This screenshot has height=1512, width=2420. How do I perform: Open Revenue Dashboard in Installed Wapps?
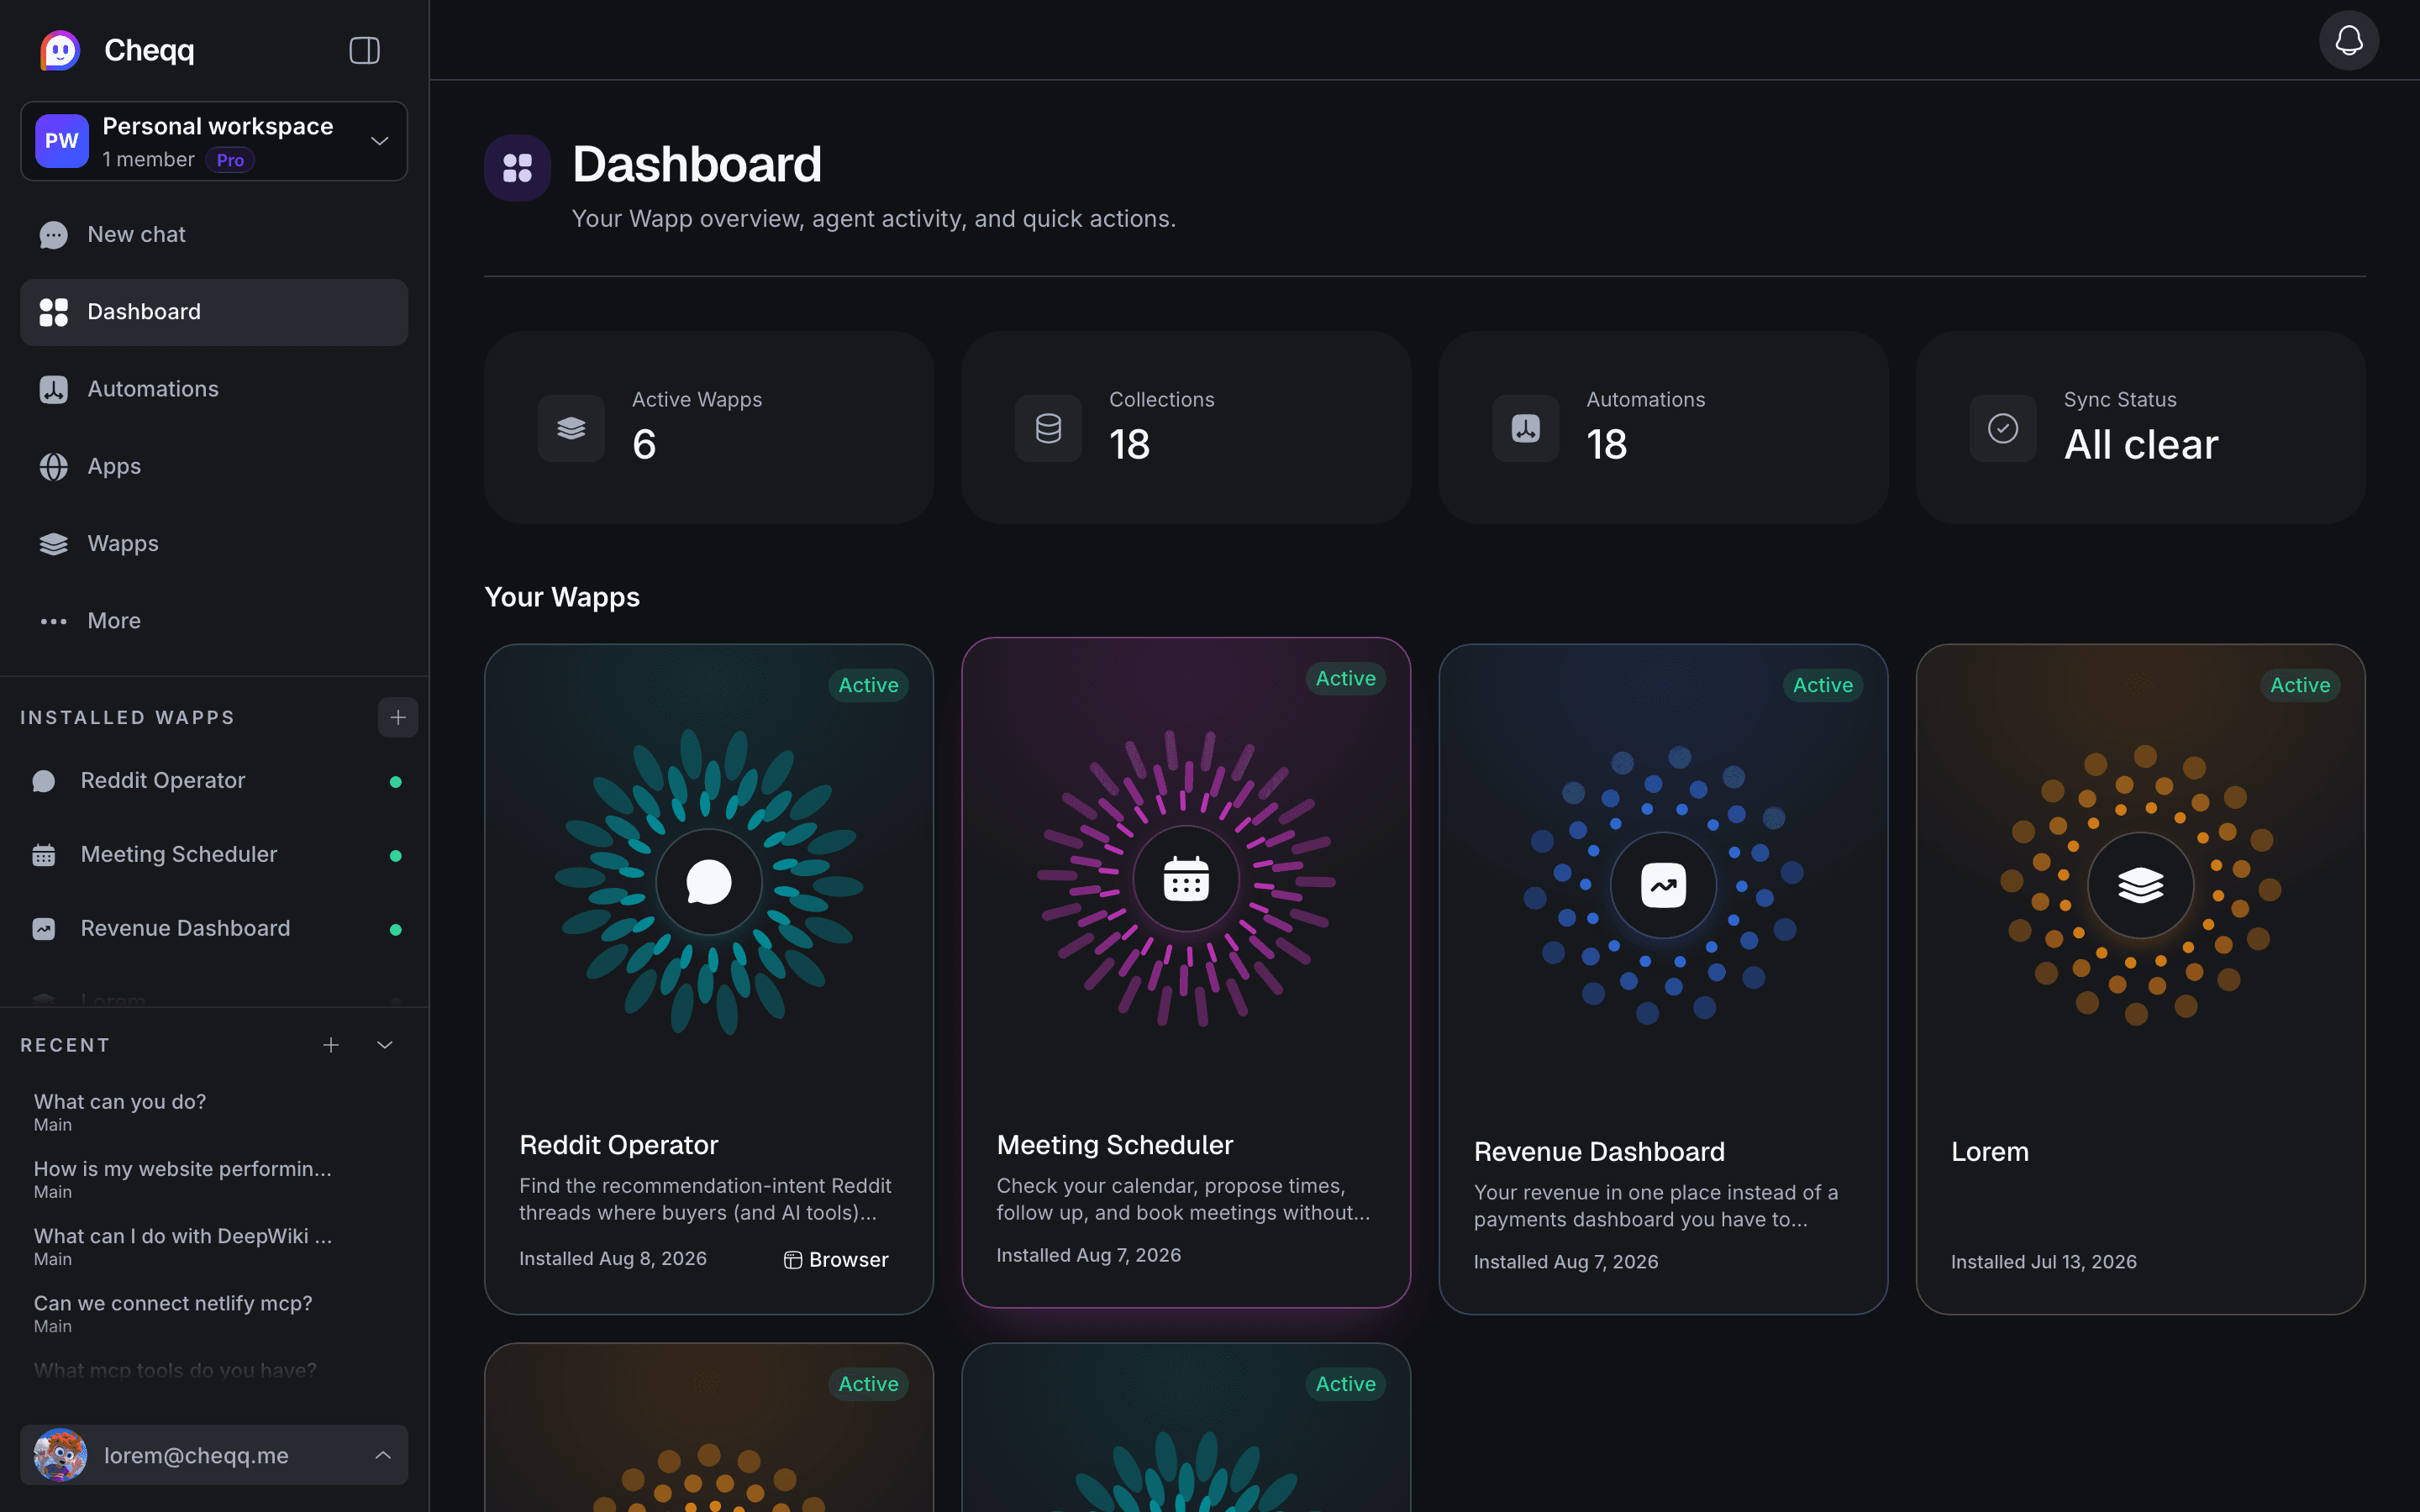pos(214,929)
